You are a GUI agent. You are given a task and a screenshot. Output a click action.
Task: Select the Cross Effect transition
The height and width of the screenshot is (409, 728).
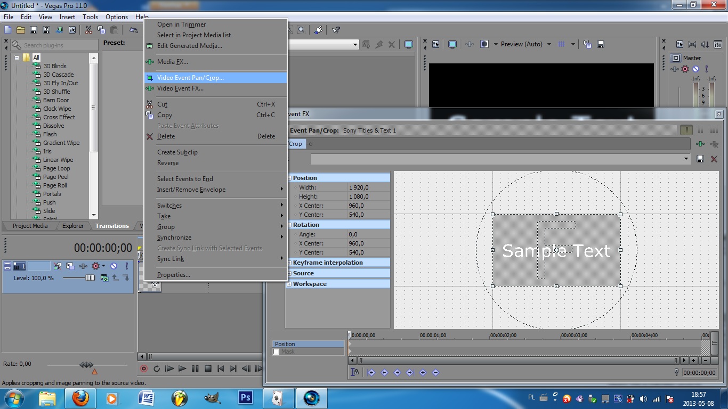(59, 117)
